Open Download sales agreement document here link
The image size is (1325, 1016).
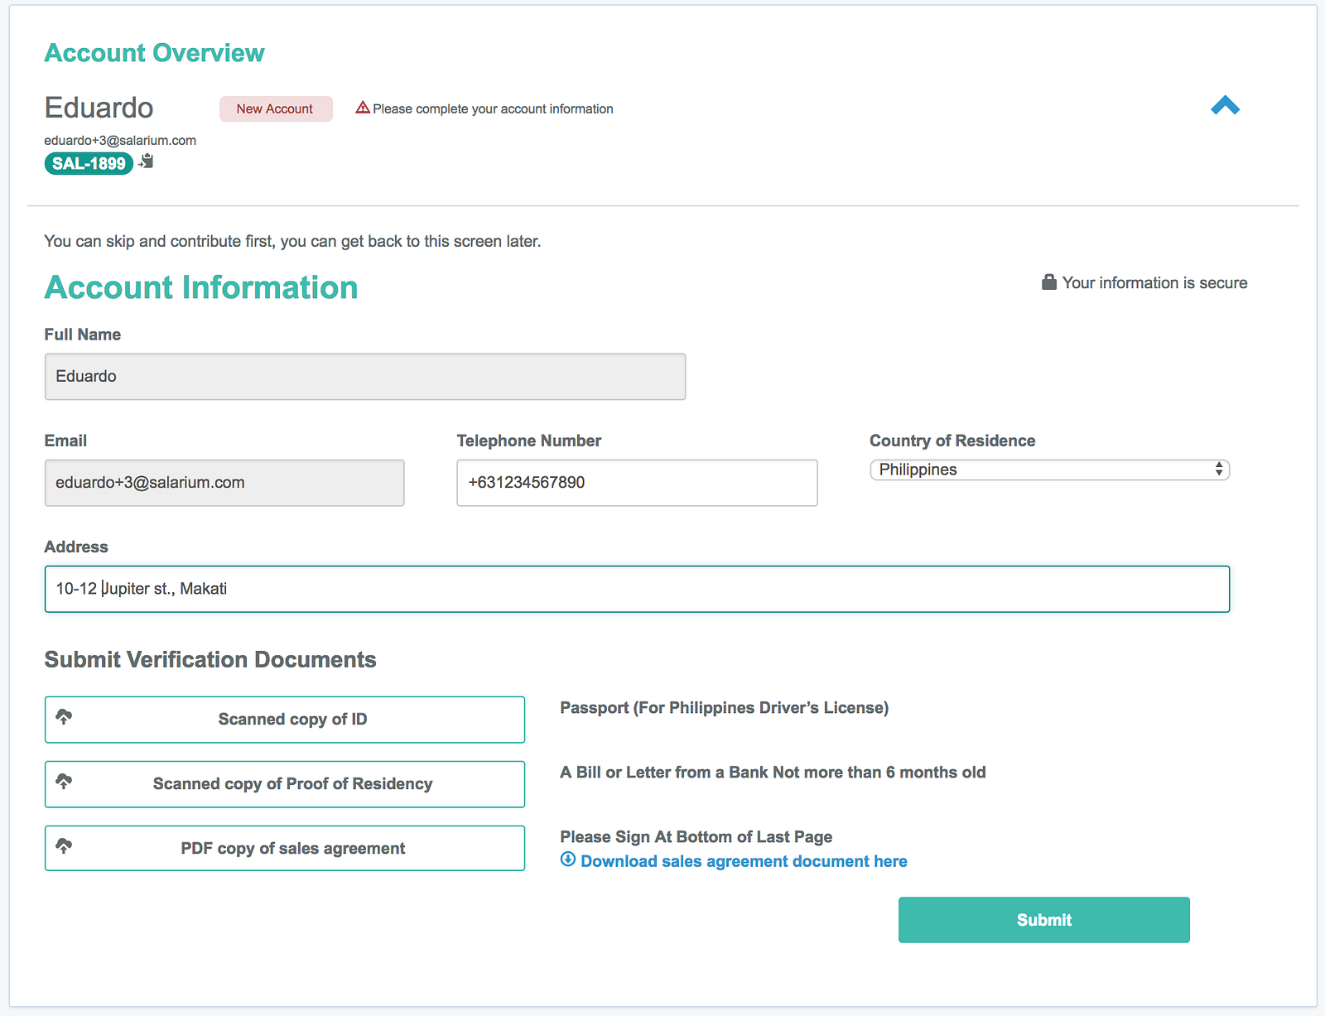tap(744, 861)
